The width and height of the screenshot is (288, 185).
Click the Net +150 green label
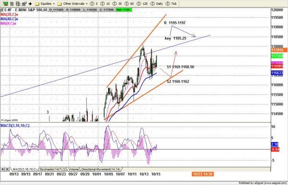point(124,10)
